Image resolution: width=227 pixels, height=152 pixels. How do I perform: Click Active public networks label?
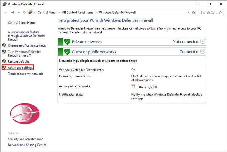point(75,86)
